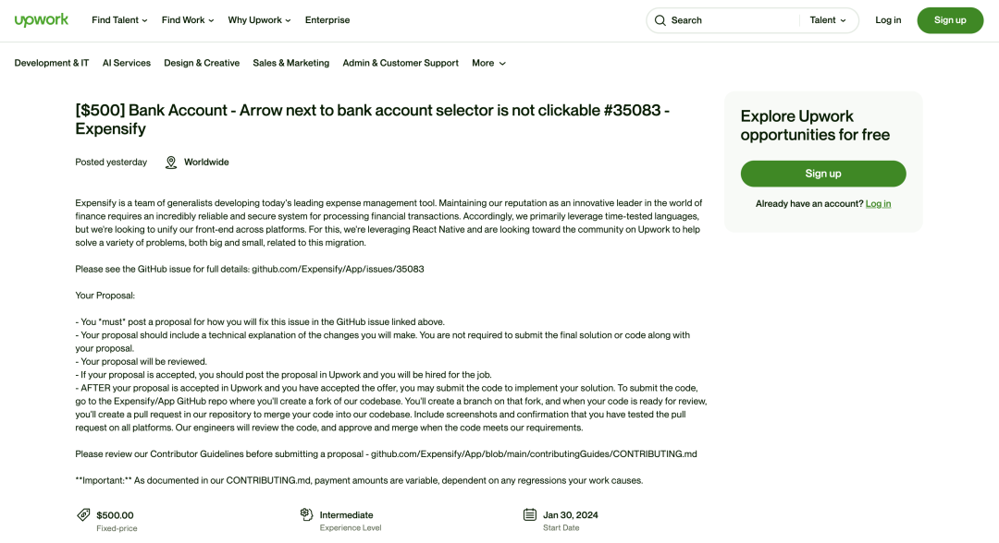Image resolution: width=999 pixels, height=543 pixels.
Task: Click the Worldwide location pin icon
Action: point(171,163)
